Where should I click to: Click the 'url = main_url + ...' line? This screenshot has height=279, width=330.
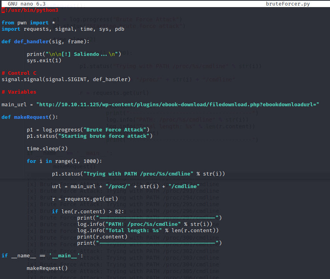click(126, 187)
